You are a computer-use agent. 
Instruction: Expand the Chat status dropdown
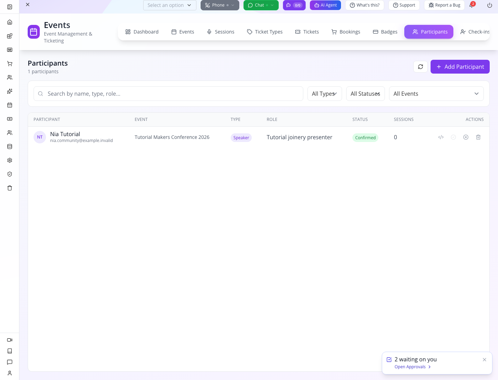click(272, 5)
